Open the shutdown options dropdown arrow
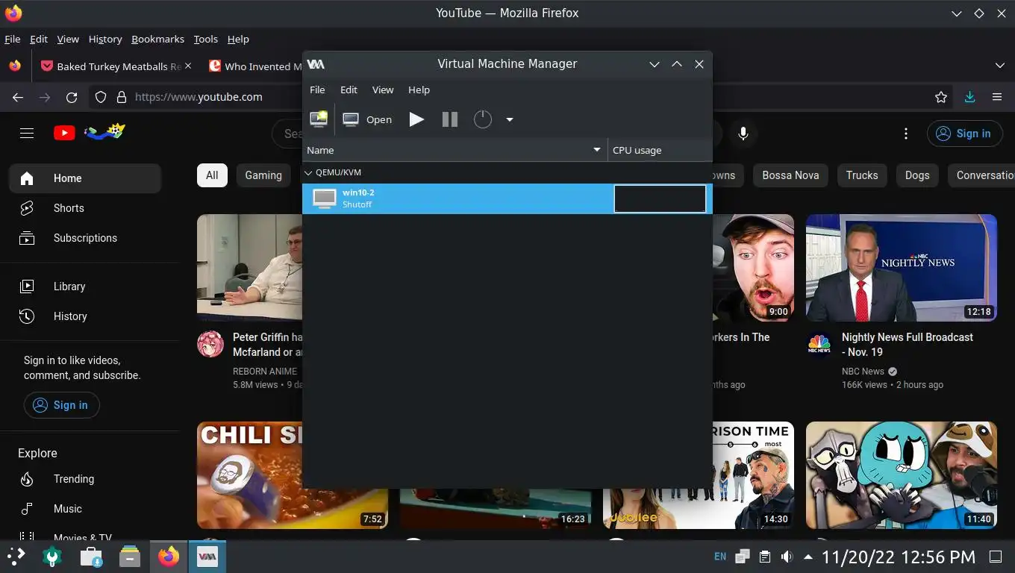 510,119
